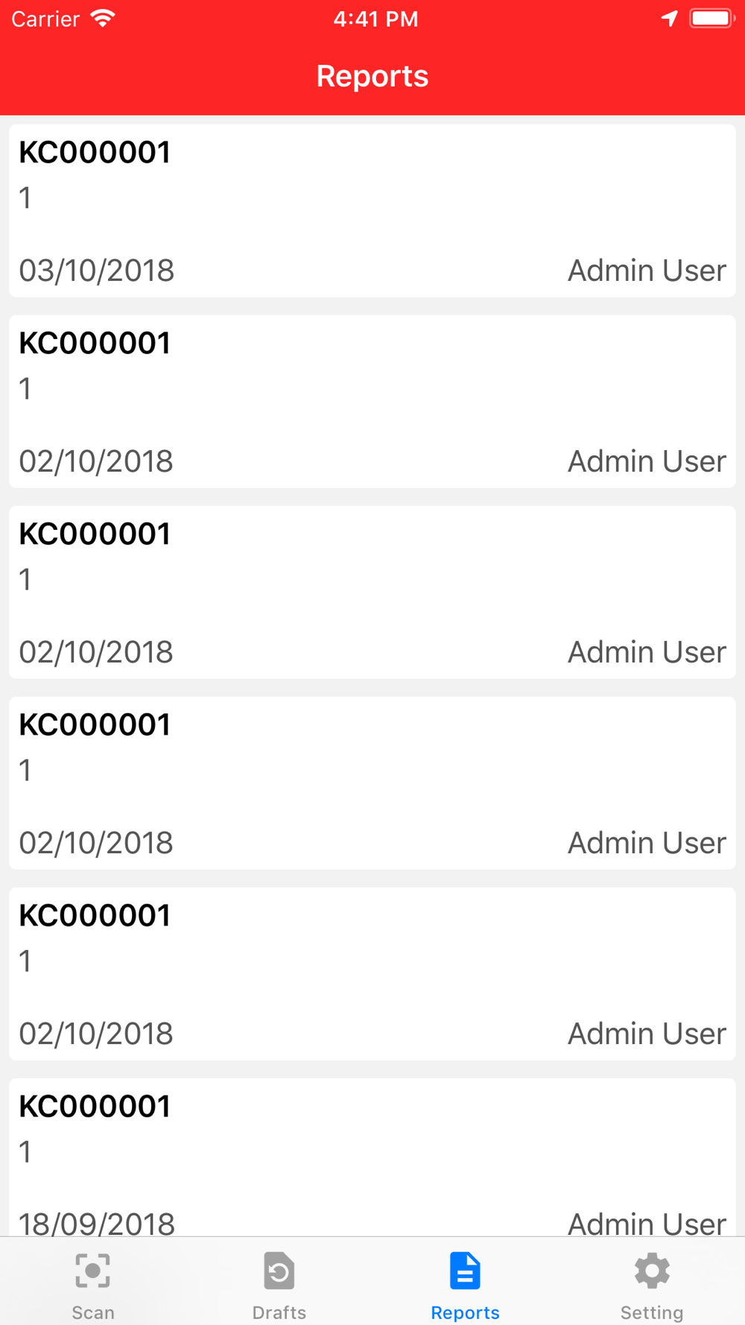
Task: Tap the 18/09/2018 date text
Action: pyautogui.click(x=97, y=1224)
